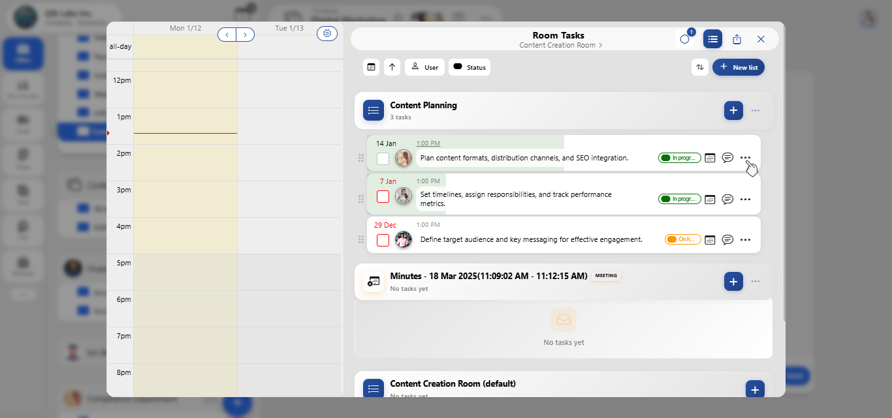Open calendar icon on Define target audience task
Screen dimensions: 892x418
click(710, 240)
